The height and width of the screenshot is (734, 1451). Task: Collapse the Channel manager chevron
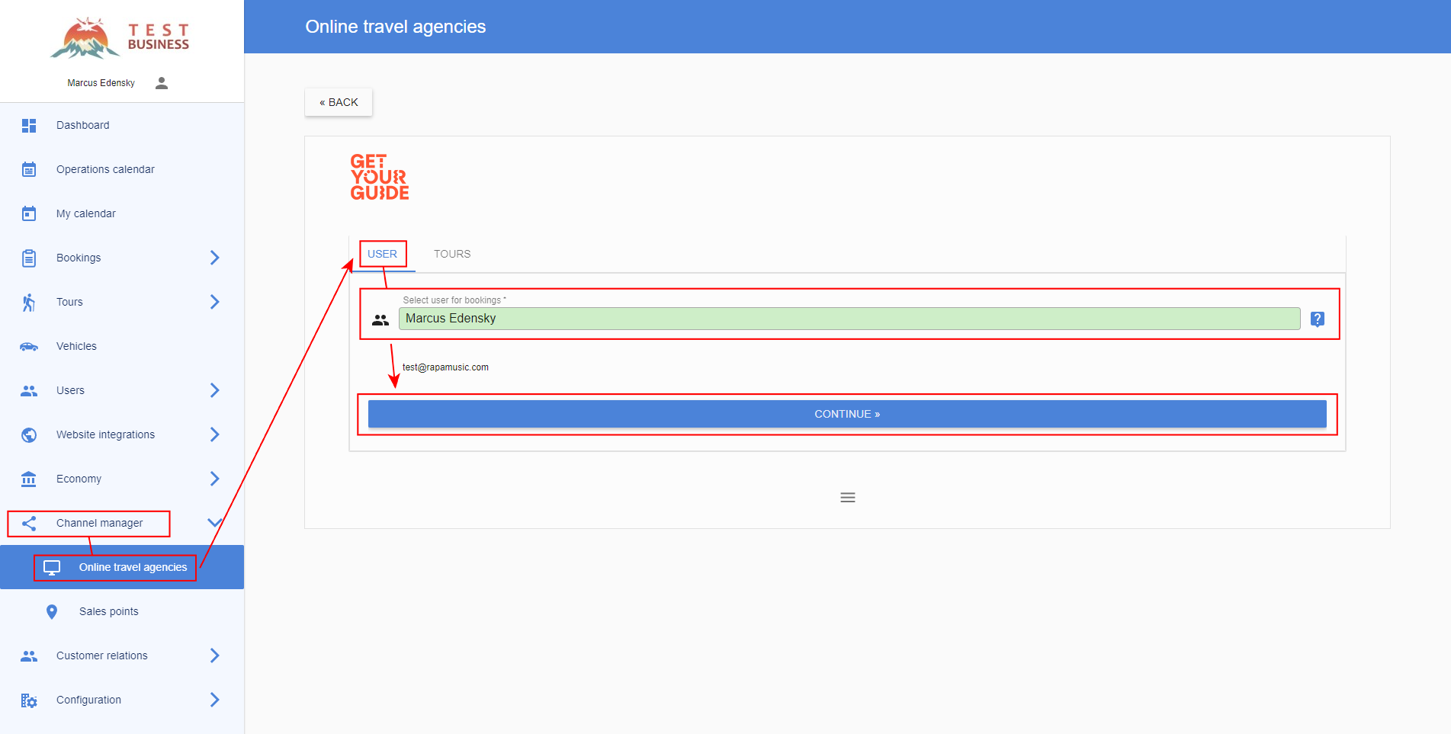tap(214, 523)
